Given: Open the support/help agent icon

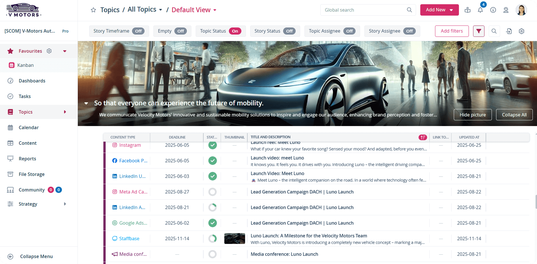Looking at the screenshot, I should click(x=506, y=10).
